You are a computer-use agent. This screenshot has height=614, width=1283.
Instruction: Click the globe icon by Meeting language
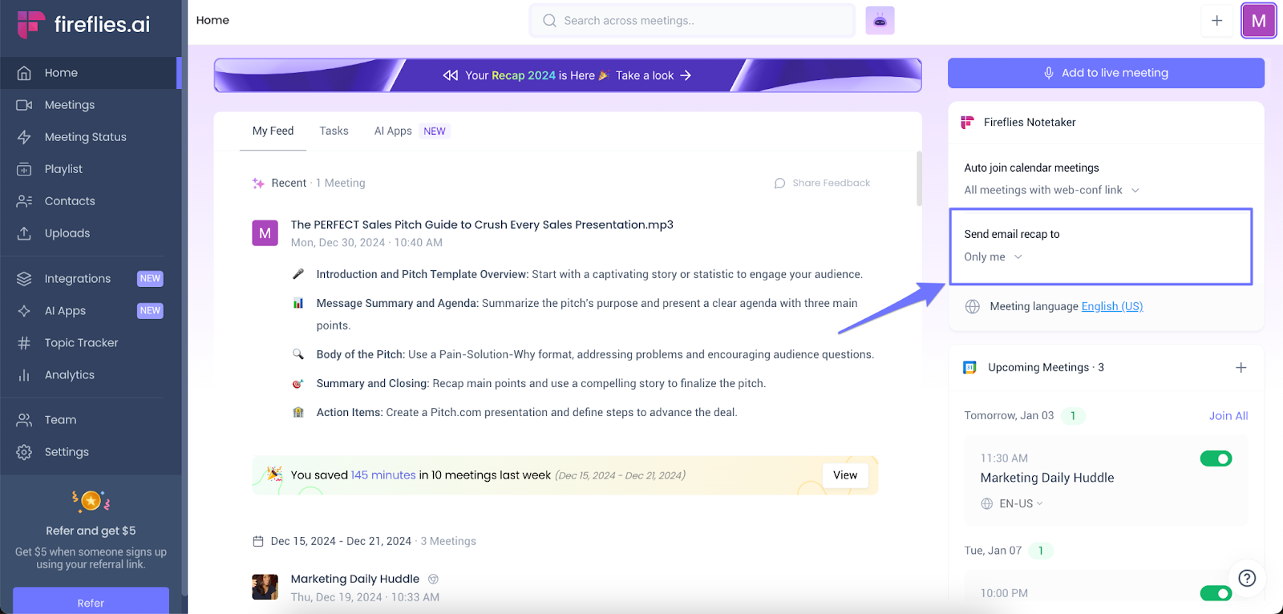[x=972, y=306]
